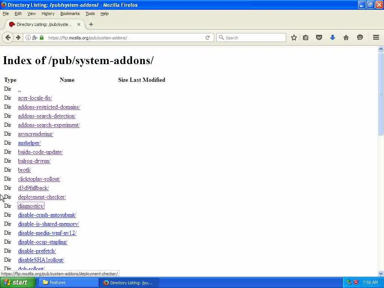
Task: Open the parent directory '..' link
Action: point(19,89)
